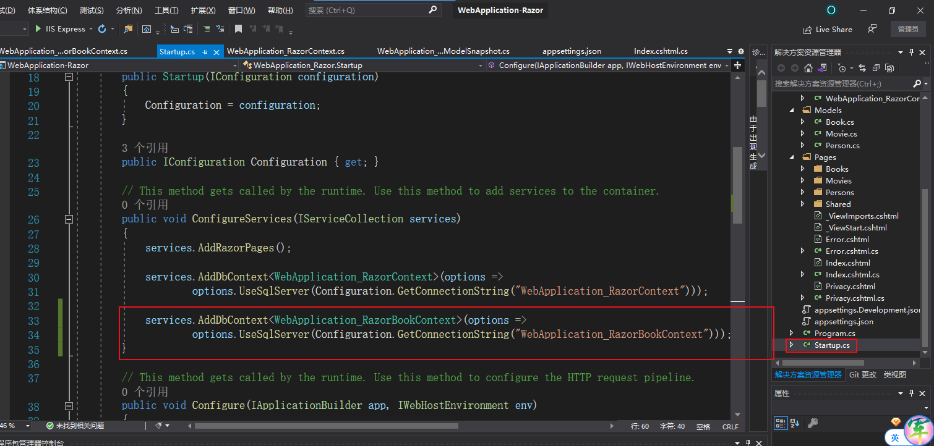Switch to the 类视图 tab
Viewport: 934px width, 446px height.
coord(894,374)
